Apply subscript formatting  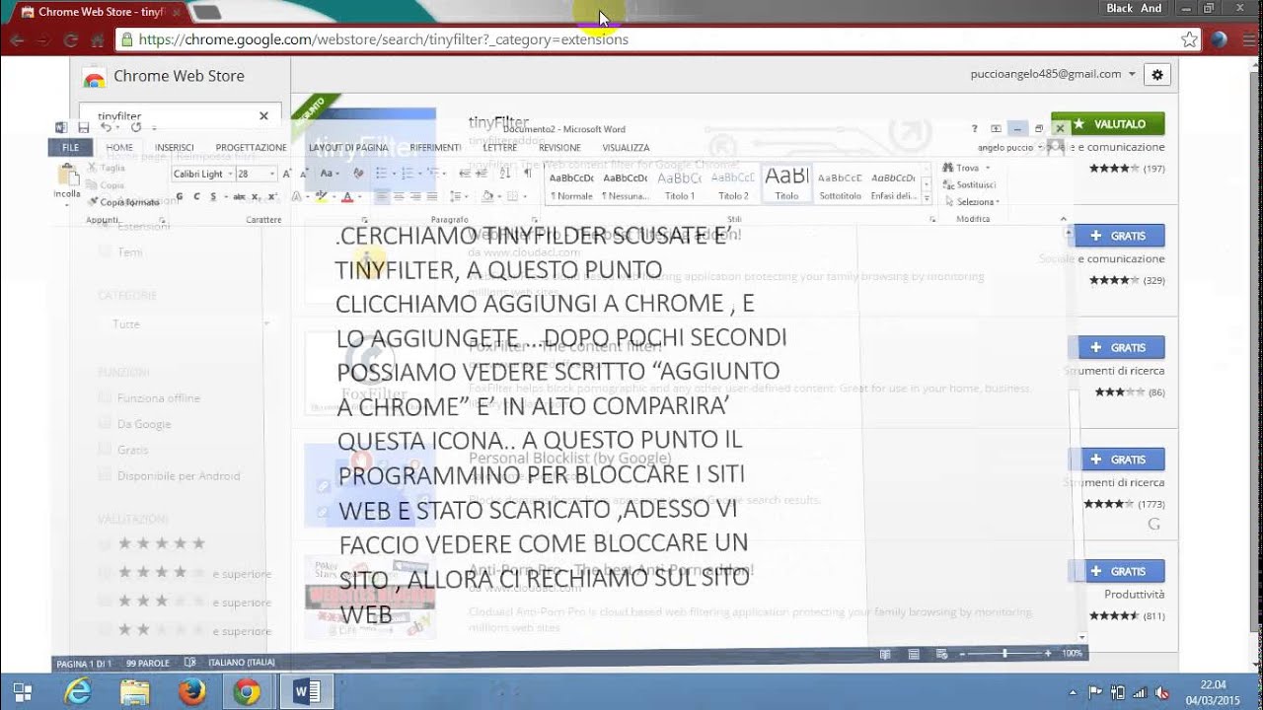tap(255, 197)
